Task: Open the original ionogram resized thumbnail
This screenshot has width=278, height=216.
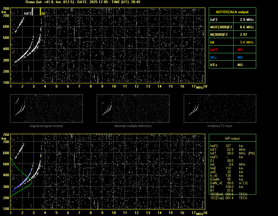Action: [46, 109]
